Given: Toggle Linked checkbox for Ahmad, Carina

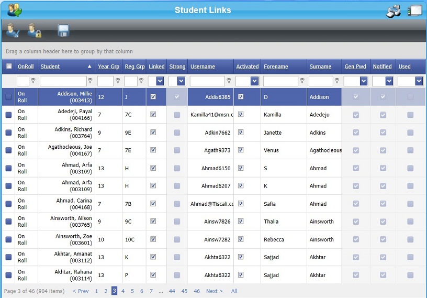Looking at the screenshot, I should point(153,204).
